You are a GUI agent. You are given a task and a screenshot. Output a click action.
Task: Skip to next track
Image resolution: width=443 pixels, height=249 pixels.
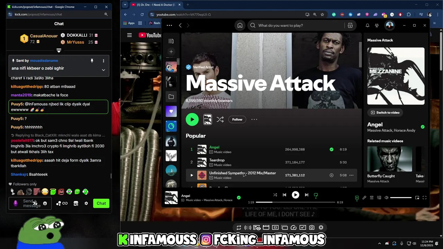pyautogui.click(x=306, y=195)
